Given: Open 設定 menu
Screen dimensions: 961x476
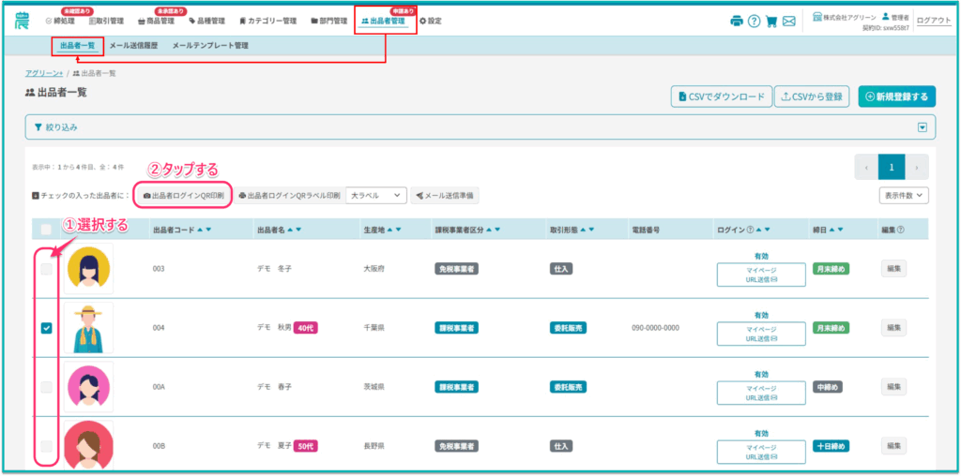Looking at the screenshot, I should (430, 21).
